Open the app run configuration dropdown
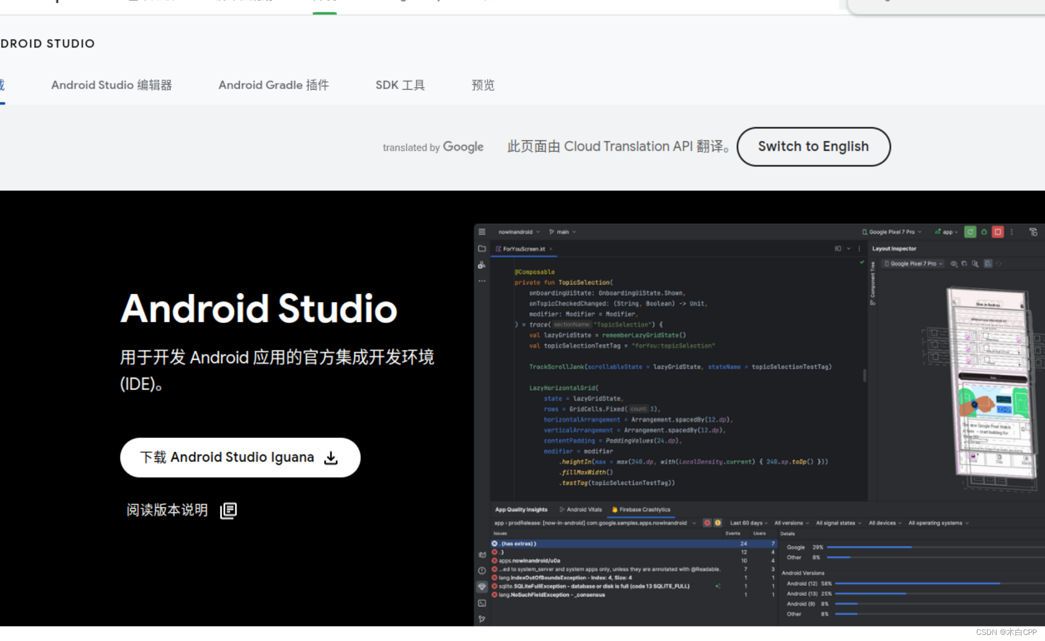Image resolution: width=1045 pixels, height=641 pixels. click(947, 232)
